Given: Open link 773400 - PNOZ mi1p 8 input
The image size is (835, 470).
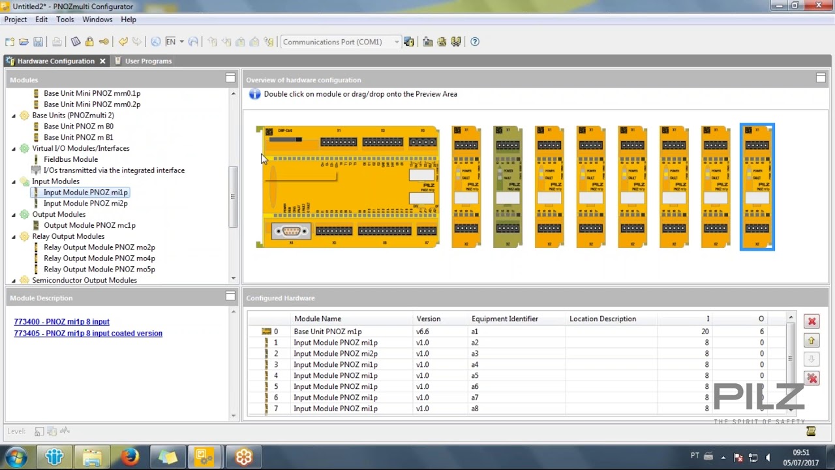Looking at the screenshot, I should [62, 322].
